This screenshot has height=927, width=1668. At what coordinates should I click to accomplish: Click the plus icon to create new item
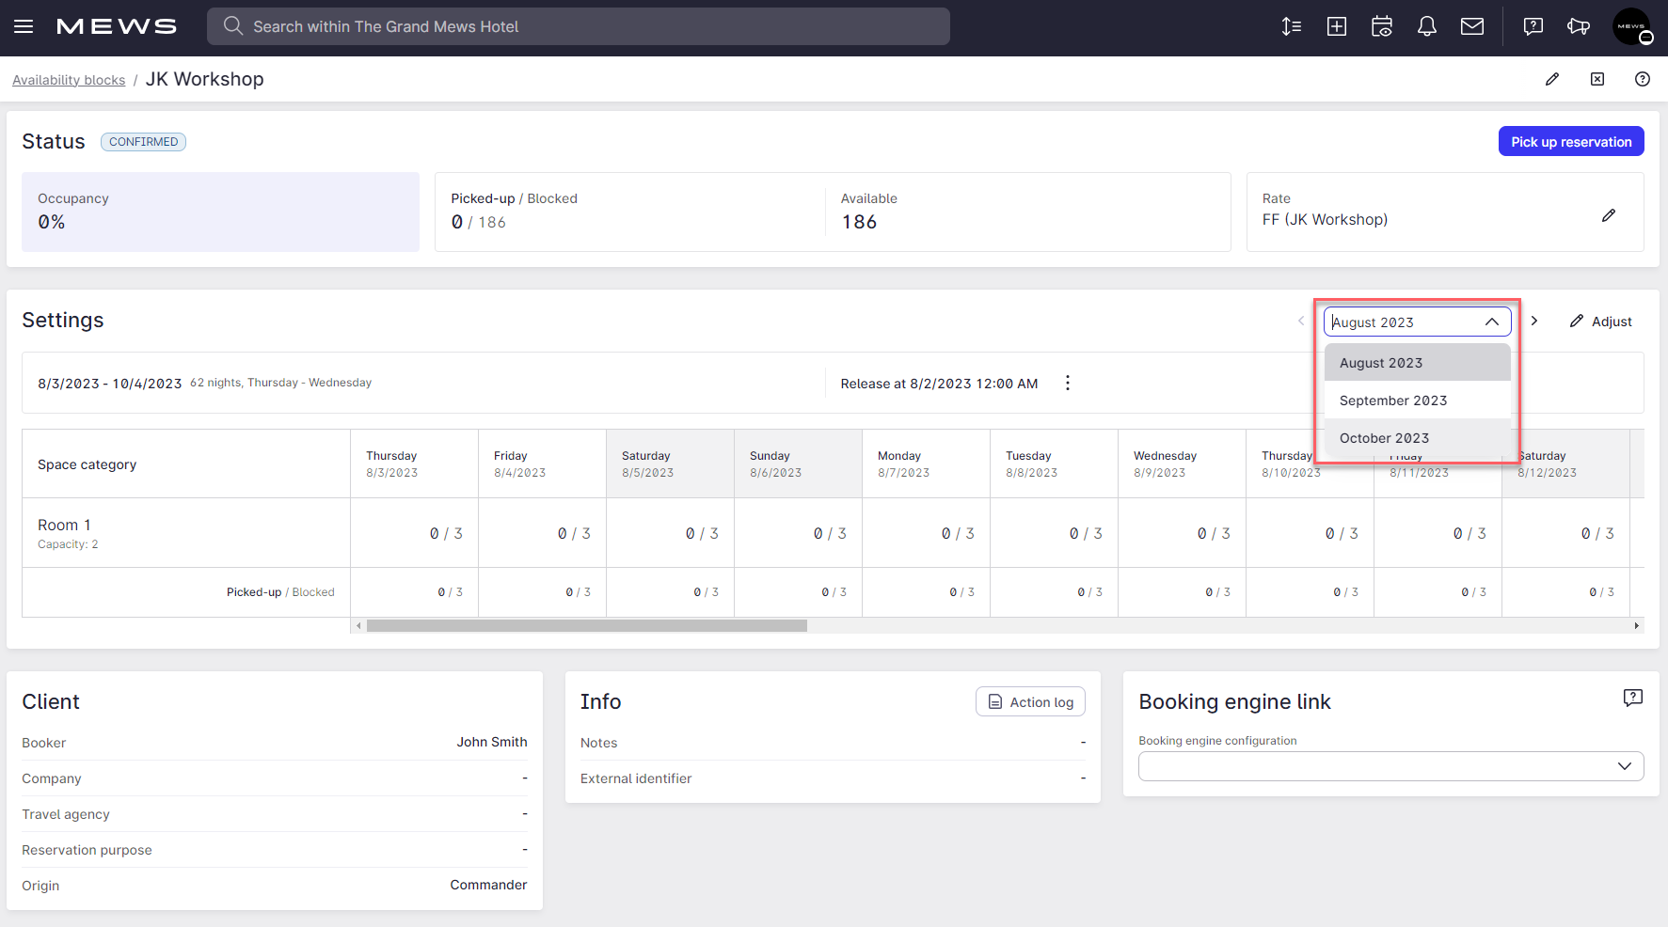click(x=1336, y=26)
